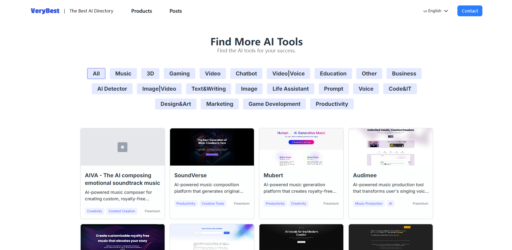Screen dimensions: 512x250
Task: Click the VeryBest logo
Action: [x=45, y=11]
